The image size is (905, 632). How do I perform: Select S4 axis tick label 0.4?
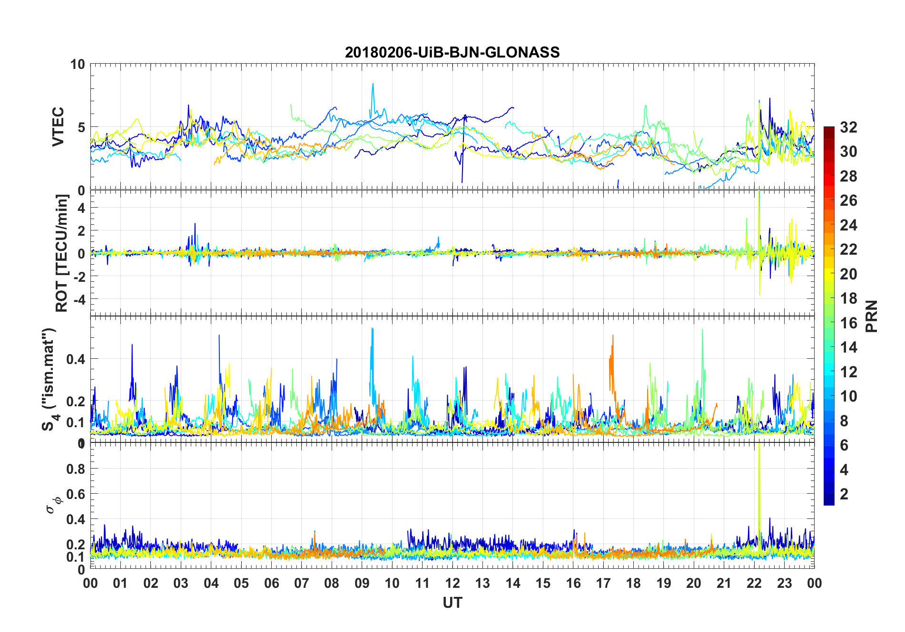(76, 359)
